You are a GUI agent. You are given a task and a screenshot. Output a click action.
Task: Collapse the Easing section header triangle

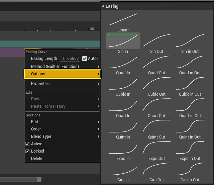click(x=103, y=6)
